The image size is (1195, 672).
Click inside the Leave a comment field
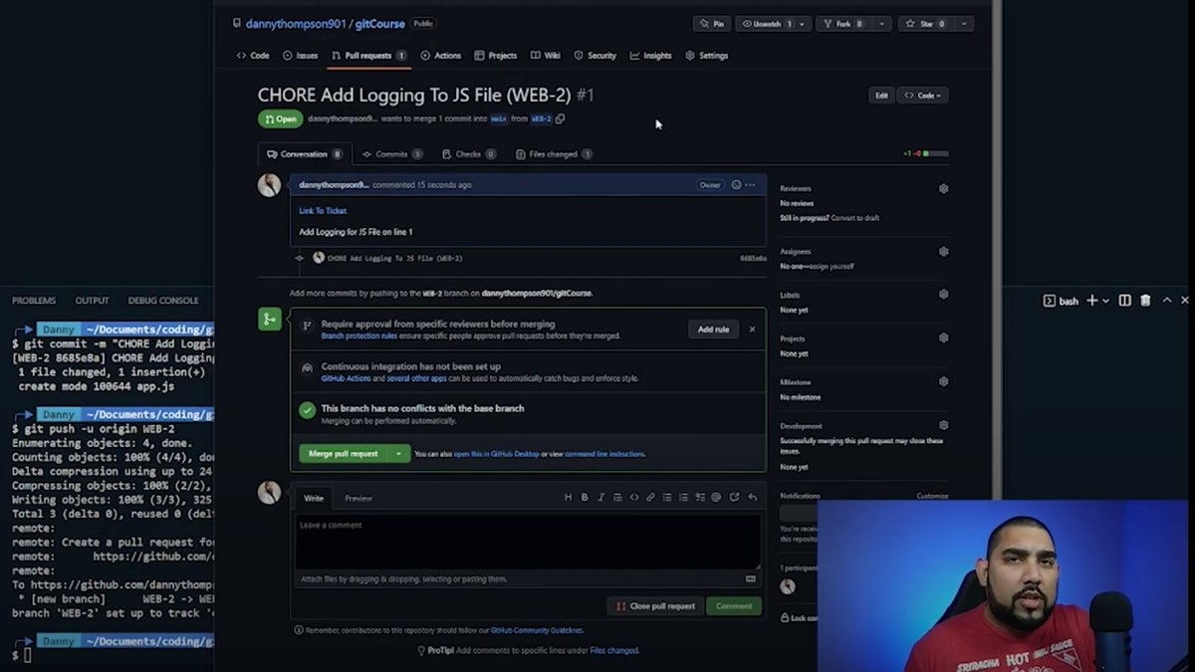click(528, 543)
